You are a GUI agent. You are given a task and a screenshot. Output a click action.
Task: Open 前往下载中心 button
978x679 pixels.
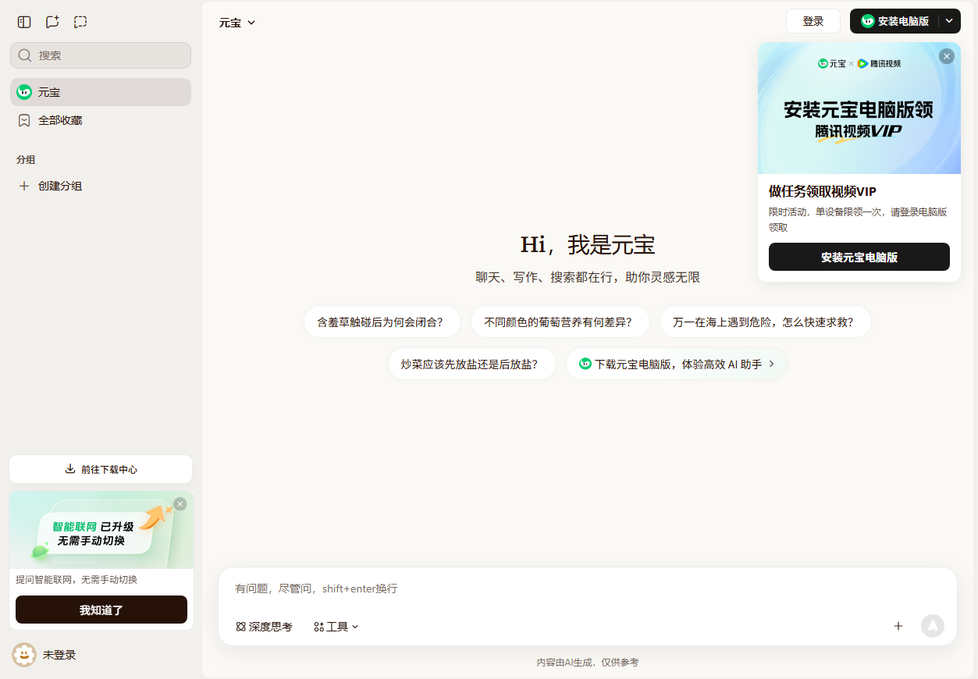coord(101,469)
